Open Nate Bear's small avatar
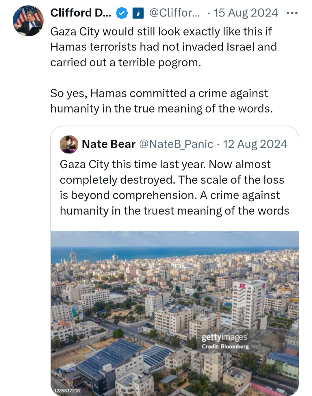Image resolution: width=312 pixels, height=396 pixels. coord(69,144)
